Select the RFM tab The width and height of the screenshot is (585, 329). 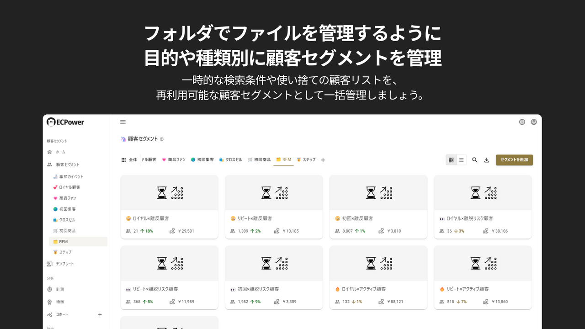point(284,160)
